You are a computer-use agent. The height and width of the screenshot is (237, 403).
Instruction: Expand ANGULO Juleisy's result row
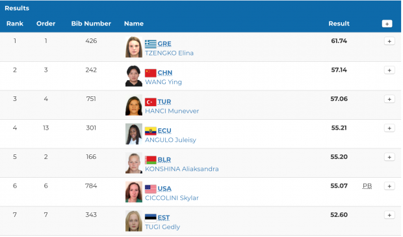coord(389,128)
